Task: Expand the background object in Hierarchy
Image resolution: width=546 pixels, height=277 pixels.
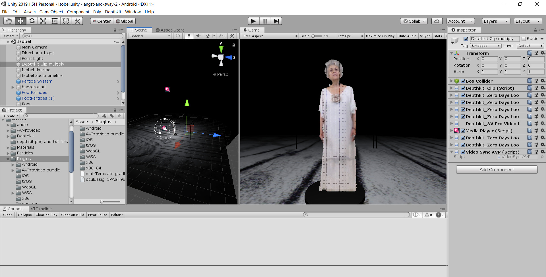Action: coord(13,87)
